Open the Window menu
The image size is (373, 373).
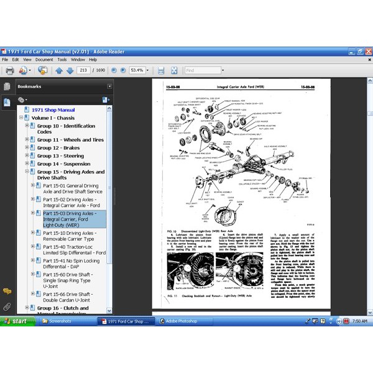point(78,60)
